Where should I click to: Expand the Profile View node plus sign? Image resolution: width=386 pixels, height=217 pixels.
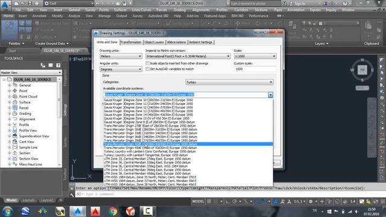tap(10, 130)
